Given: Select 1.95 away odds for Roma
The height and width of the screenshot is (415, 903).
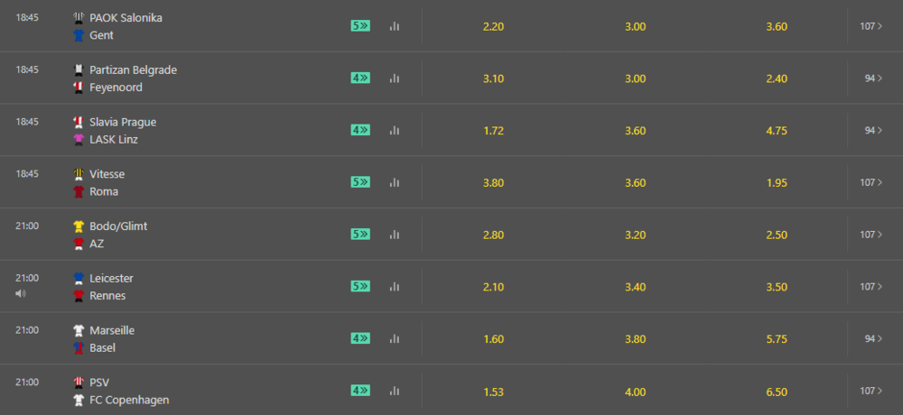Looking at the screenshot, I should coord(777,183).
